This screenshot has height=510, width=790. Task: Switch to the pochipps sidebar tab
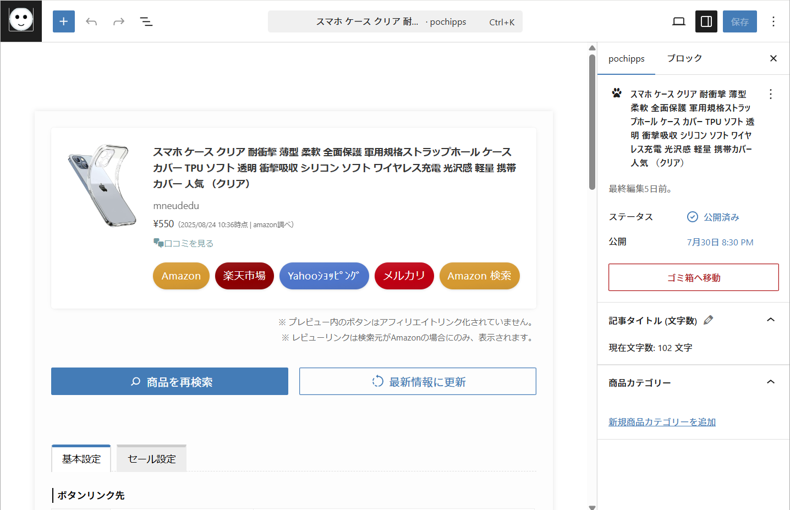(x=626, y=58)
